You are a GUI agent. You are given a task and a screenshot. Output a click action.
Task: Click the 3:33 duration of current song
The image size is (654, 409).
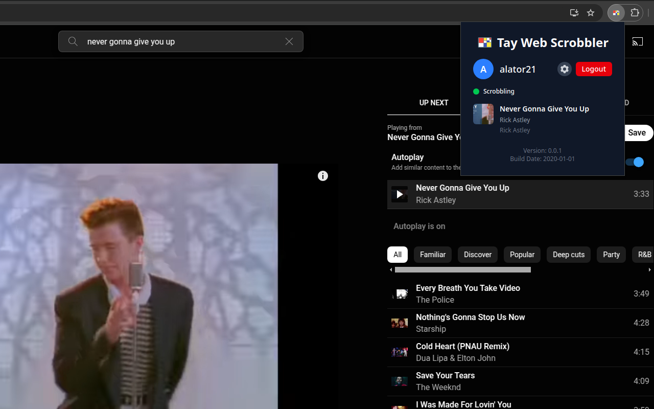tap(641, 194)
